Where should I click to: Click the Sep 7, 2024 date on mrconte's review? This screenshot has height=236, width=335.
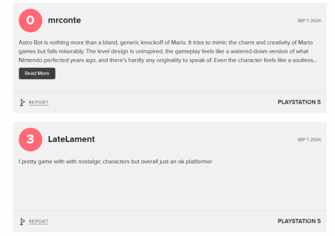pyautogui.click(x=309, y=21)
